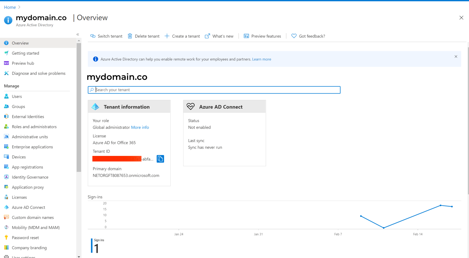Collapse the sidebar with double chevron

78,35
